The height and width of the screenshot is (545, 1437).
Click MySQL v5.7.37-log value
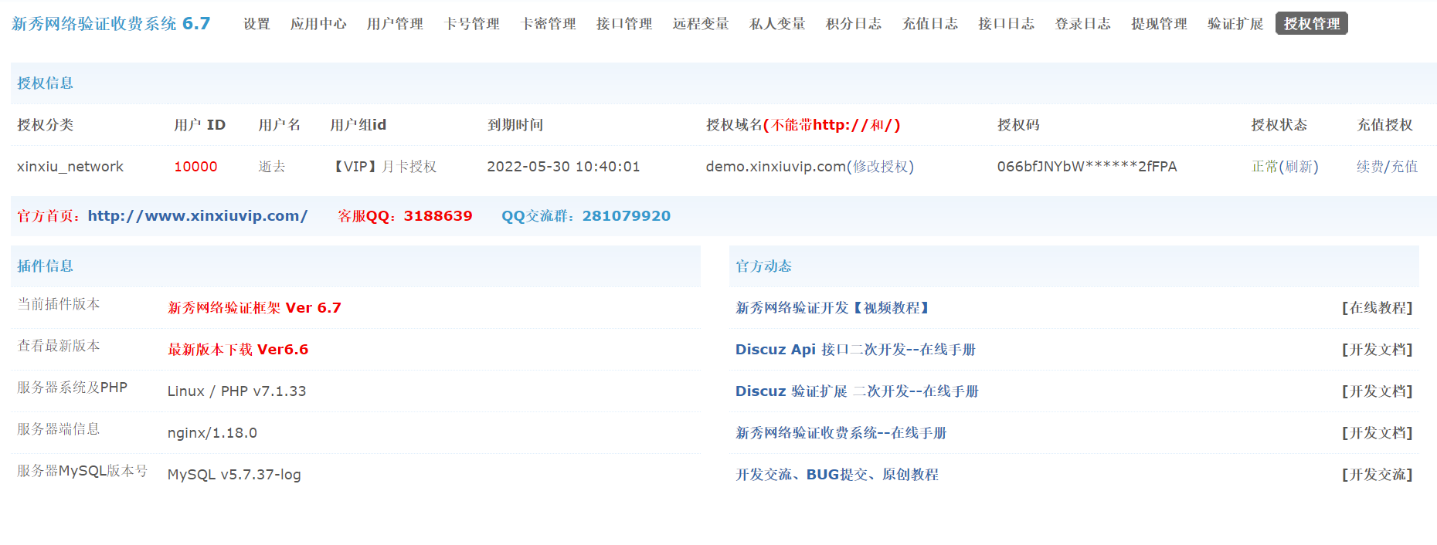(234, 475)
